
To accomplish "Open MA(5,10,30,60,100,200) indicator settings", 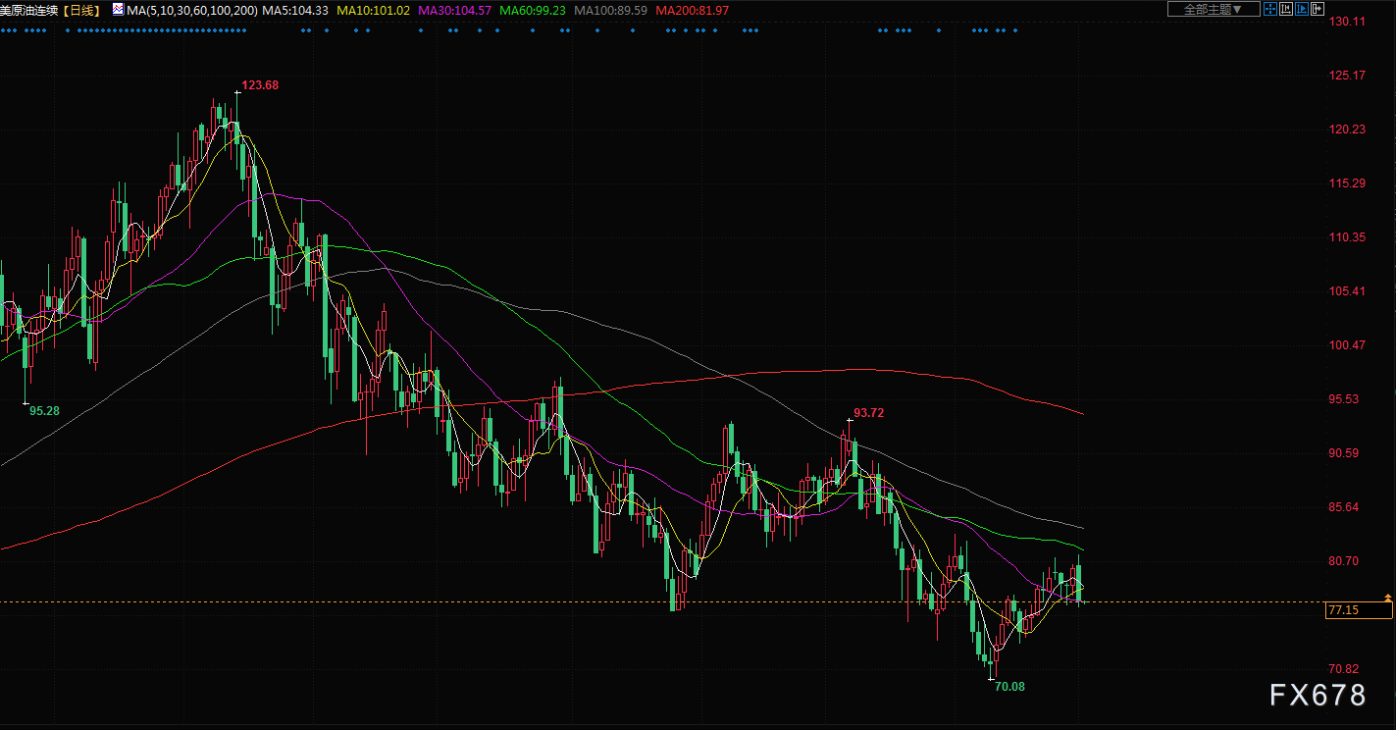I will (192, 10).
